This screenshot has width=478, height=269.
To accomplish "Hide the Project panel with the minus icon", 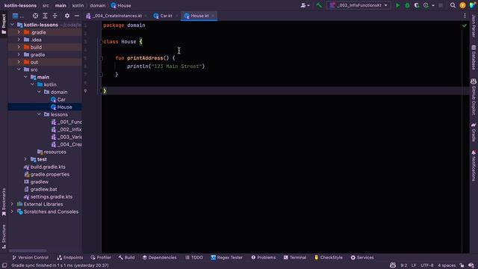I will pyautogui.click(x=77, y=16).
